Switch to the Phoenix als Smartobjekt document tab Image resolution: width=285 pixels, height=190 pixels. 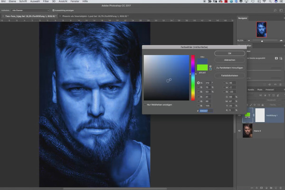(95, 16)
